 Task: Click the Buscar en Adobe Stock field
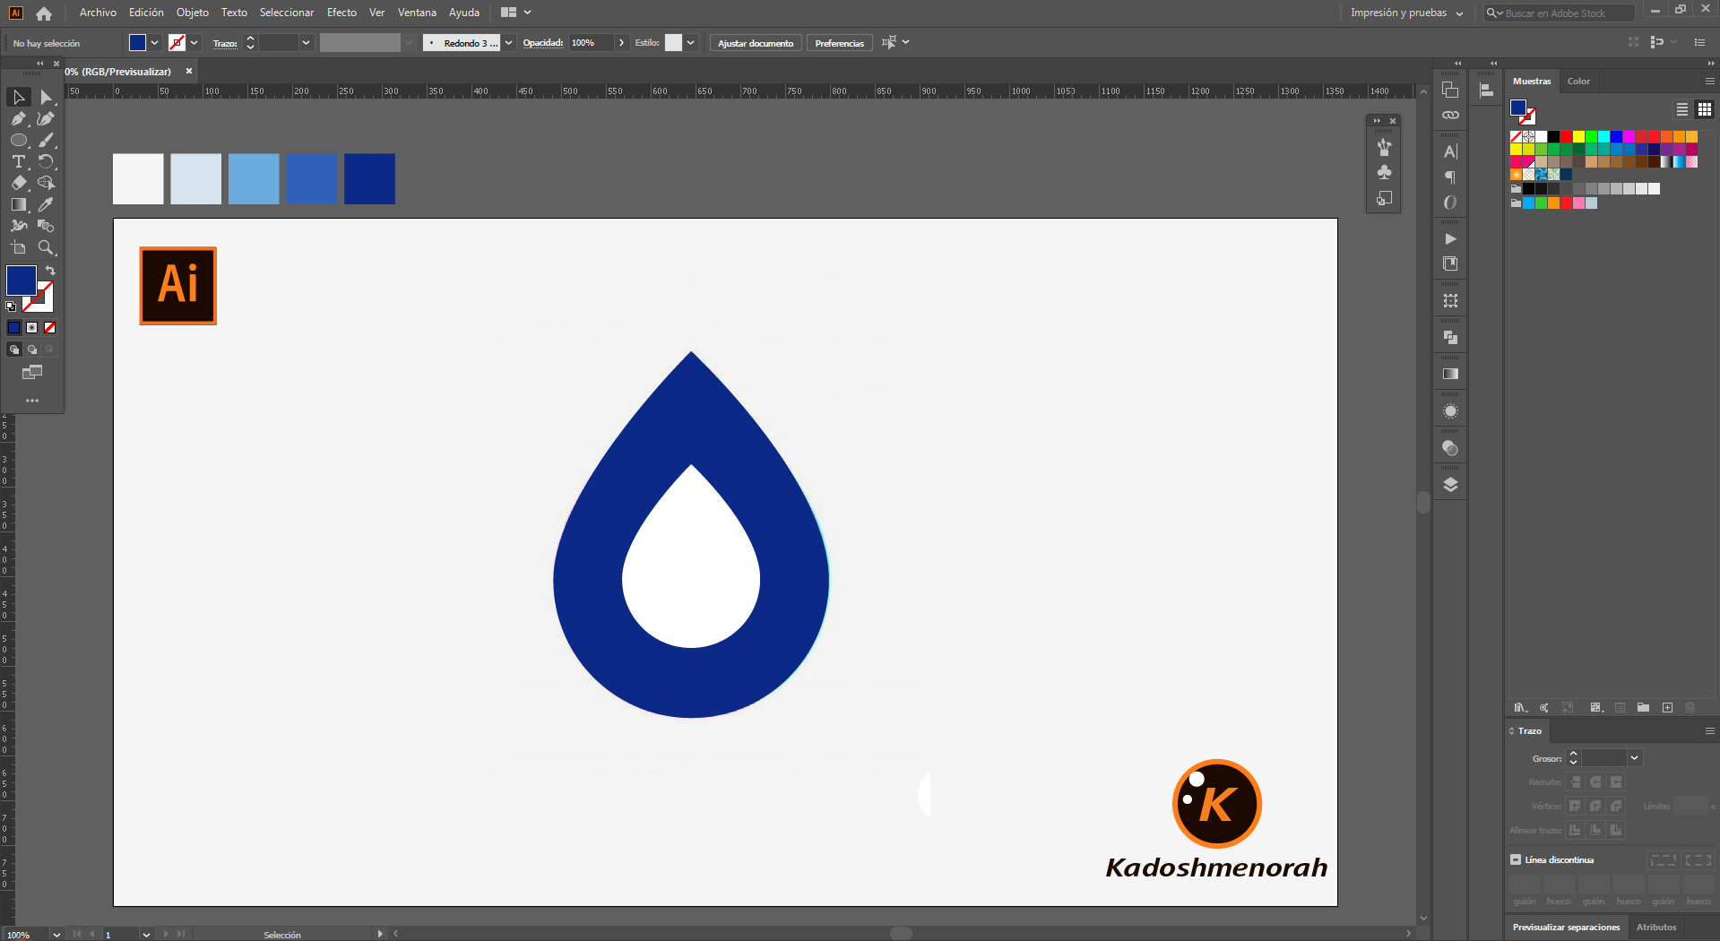point(1560,13)
